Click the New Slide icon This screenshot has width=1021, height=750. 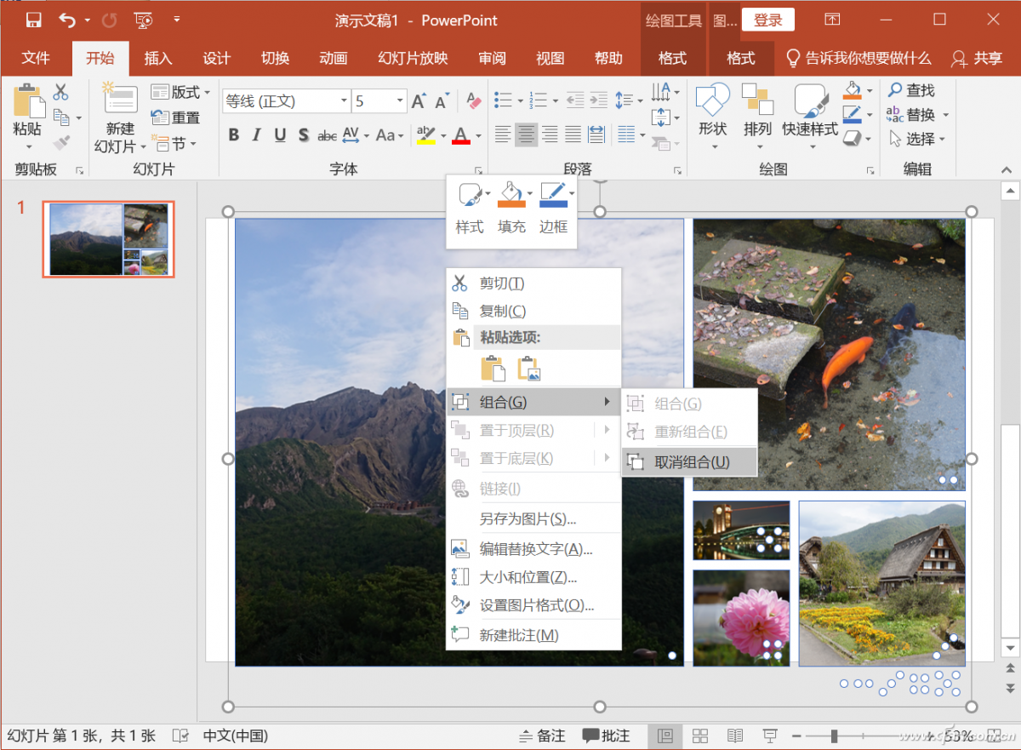[120, 98]
